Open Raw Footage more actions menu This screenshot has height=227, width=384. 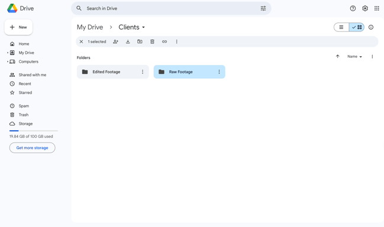(x=219, y=72)
